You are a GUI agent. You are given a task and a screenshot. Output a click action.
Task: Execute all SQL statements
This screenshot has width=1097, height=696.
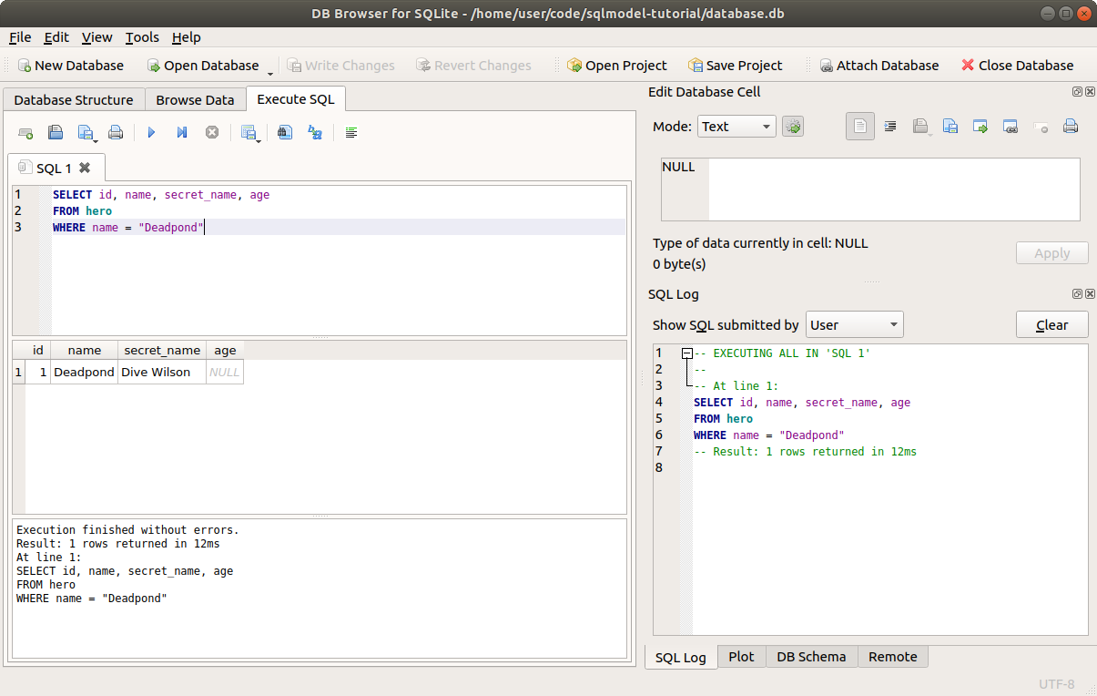(151, 132)
